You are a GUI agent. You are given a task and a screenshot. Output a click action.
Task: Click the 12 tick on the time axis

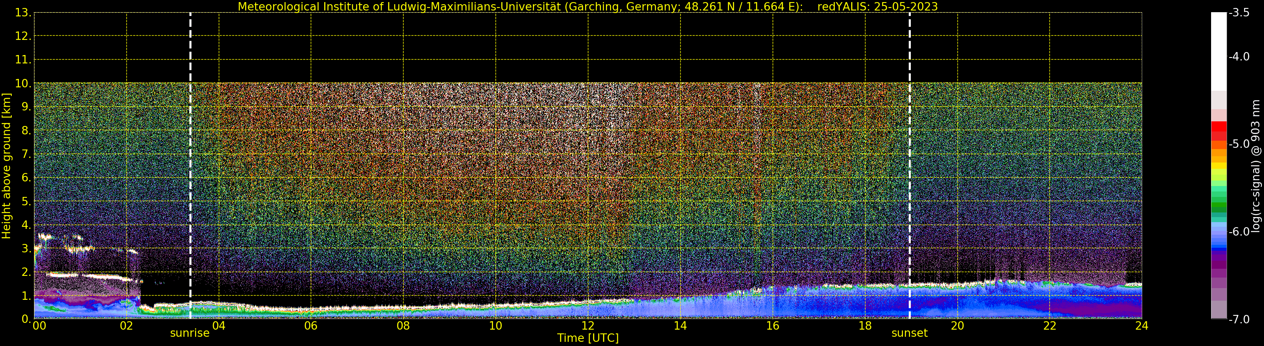(588, 326)
